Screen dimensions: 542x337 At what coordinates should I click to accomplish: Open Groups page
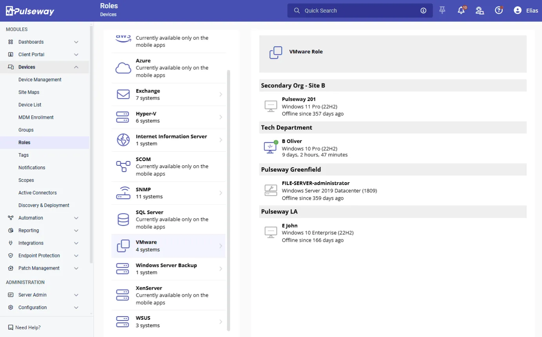(26, 130)
